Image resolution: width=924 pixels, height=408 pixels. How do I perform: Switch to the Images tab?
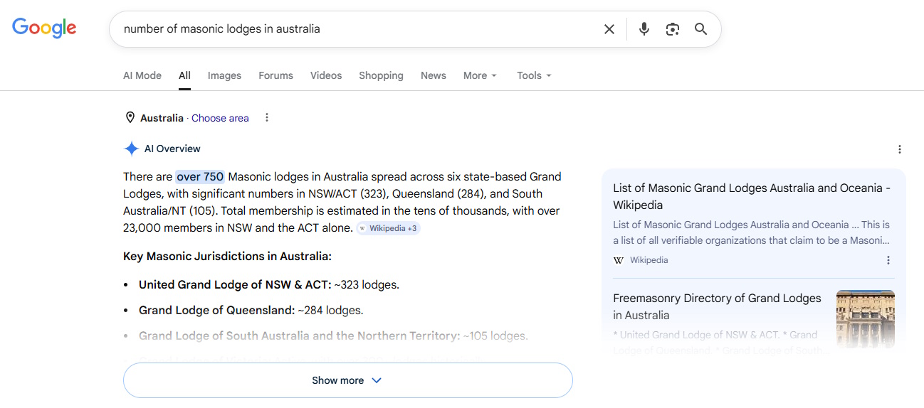[224, 75]
